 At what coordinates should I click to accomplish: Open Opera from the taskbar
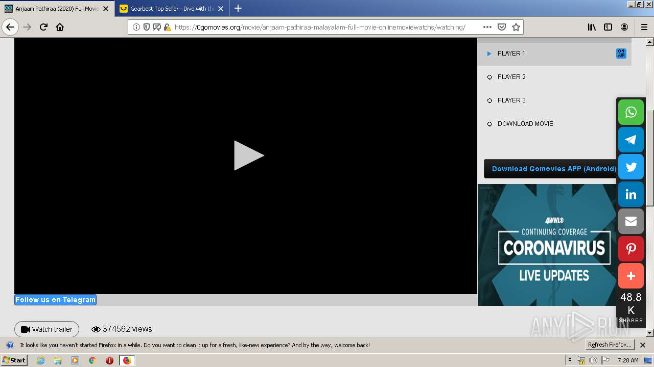click(x=109, y=360)
